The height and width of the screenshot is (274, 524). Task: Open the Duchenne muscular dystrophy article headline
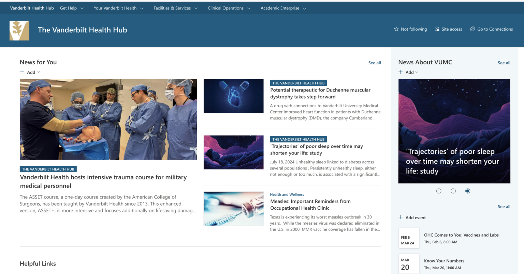[320, 93]
